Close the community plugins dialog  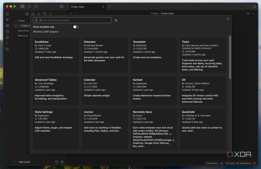pyautogui.click(x=228, y=19)
